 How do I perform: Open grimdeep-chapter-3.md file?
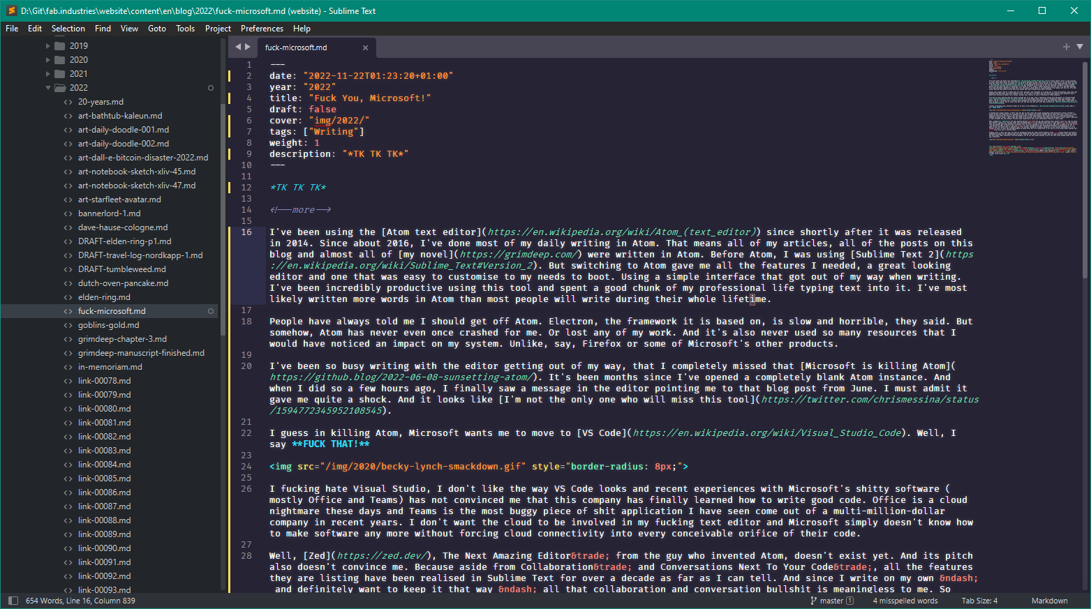click(x=122, y=339)
